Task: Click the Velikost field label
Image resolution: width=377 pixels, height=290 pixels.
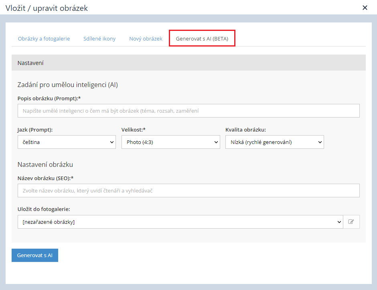Action: coord(134,130)
